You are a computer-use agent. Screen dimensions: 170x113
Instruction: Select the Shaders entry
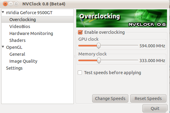click(18, 40)
